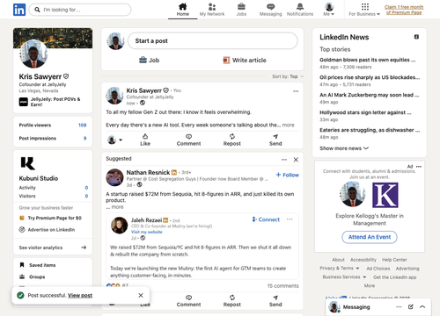Send Nathan Resnick's suggested post
The width and height of the screenshot is (440, 316).
[x=275, y=301]
